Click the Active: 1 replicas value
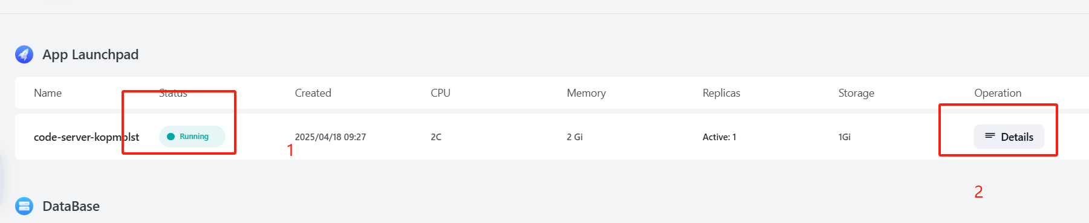This screenshot has height=223, width=1089. (x=719, y=137)
